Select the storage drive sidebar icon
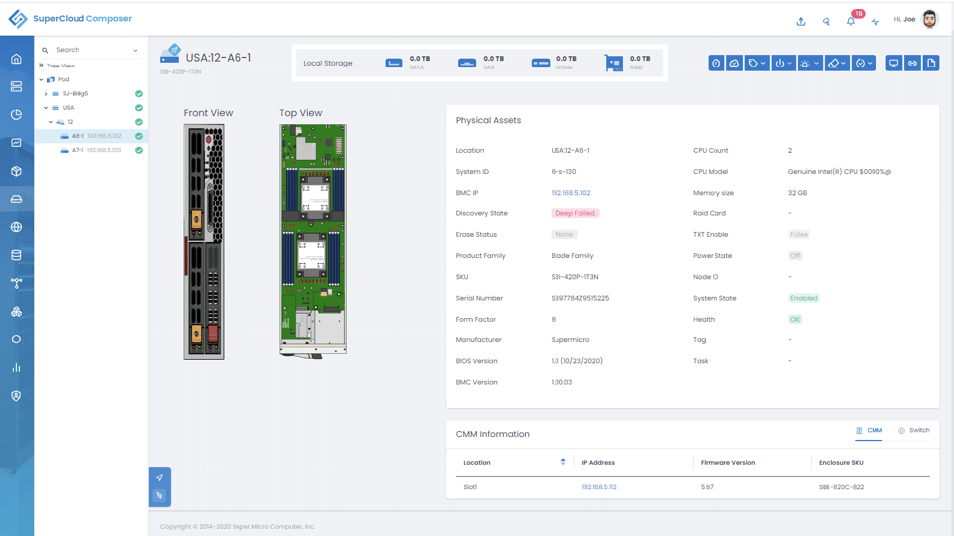This screenshot has width=954, height=536. [17, 199]
